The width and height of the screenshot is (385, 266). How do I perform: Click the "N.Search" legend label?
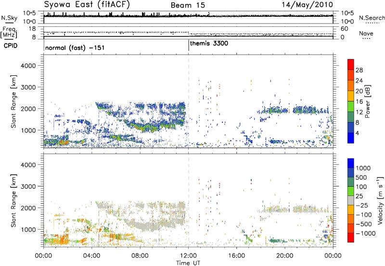pos(372,18)
